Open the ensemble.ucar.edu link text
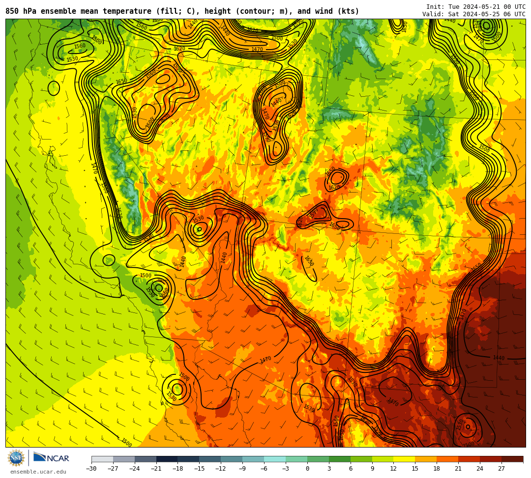 click(x=38, y=472)
